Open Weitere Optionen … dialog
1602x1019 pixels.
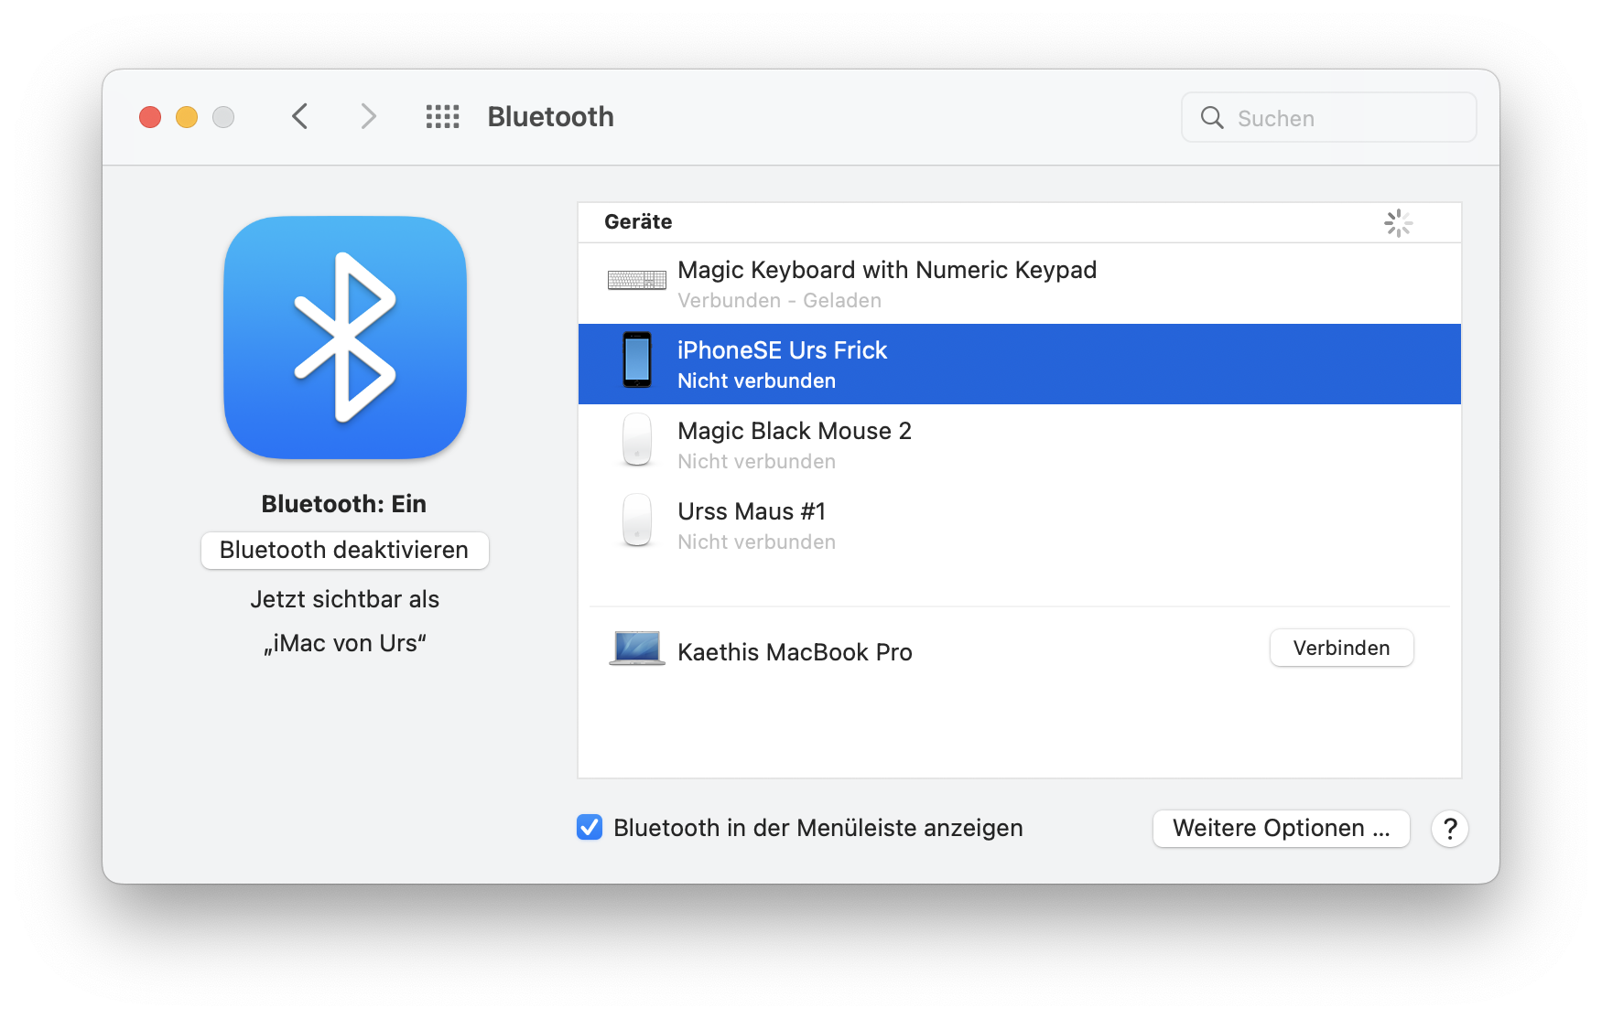pos(1282,829)
